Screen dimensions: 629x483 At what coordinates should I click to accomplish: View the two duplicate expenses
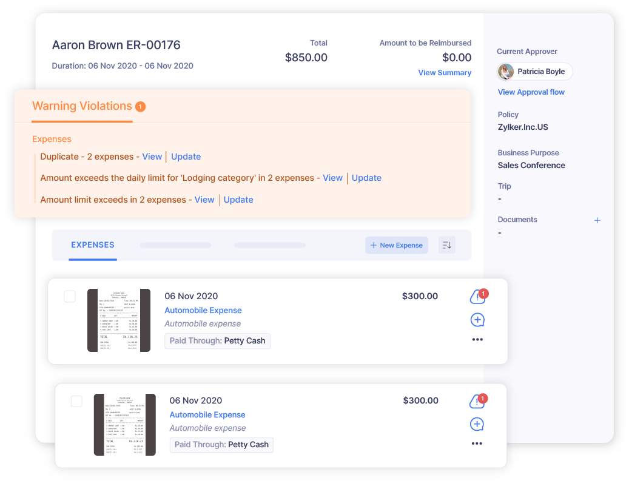click(x=152, y=156)
